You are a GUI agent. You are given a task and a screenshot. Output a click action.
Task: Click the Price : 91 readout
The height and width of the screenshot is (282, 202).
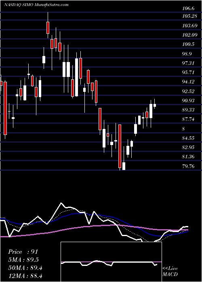tap(23, 252)
